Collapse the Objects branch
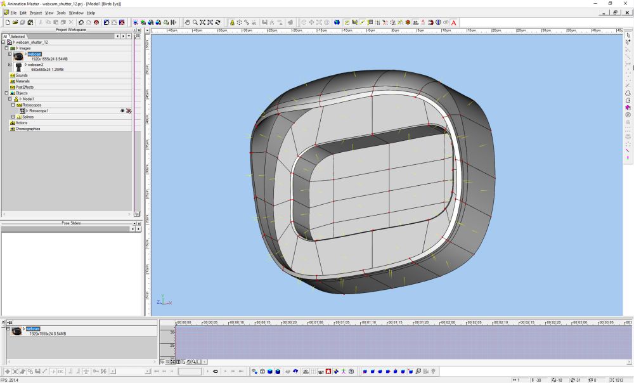The width and height of the screenshot is (634, 383). click(x=5, y=93)
